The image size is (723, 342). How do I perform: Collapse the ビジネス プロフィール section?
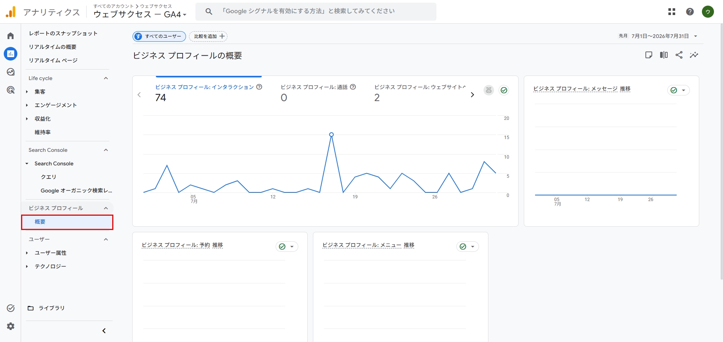(x=106, y=208)
